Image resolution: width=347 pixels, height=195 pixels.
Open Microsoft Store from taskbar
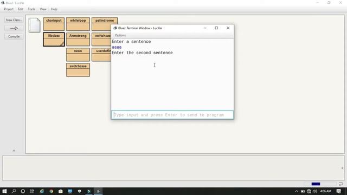tap(60, 191)
